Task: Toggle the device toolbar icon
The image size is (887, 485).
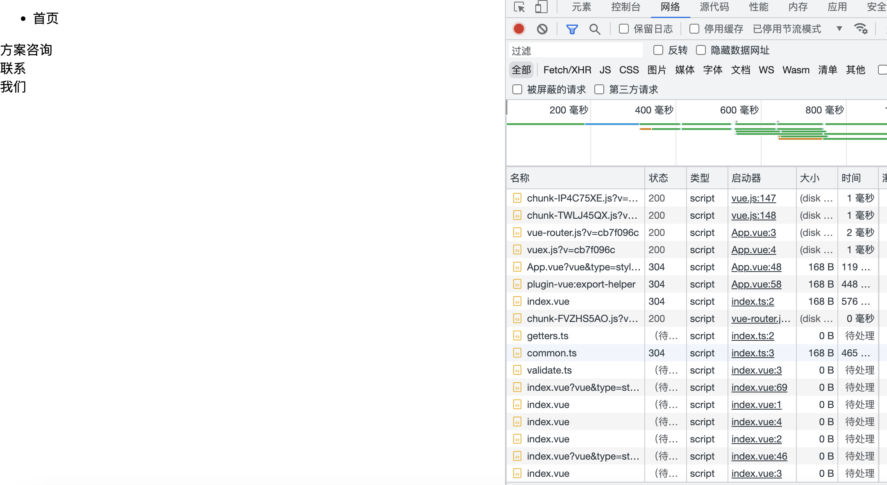Action: pos(541,7)
